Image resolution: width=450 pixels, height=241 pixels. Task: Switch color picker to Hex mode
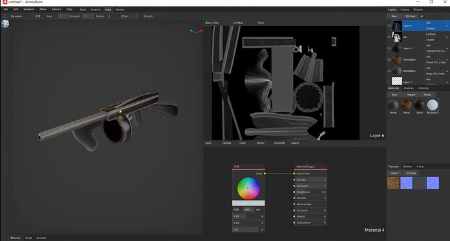pos(258,210)
